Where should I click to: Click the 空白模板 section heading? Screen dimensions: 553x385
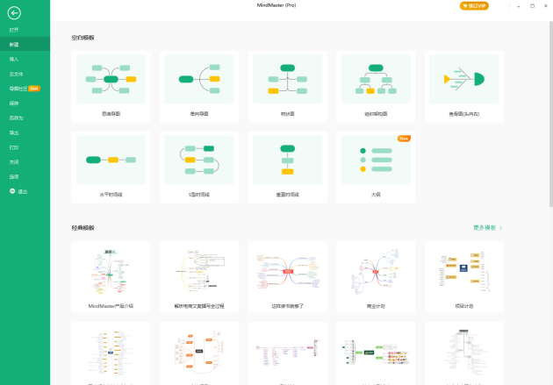tap(83, 38)
